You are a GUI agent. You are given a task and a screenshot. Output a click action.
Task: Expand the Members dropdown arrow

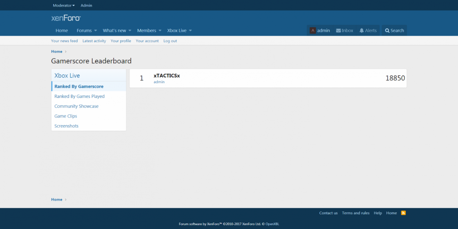pyautogui.click(x=160, y=31)
